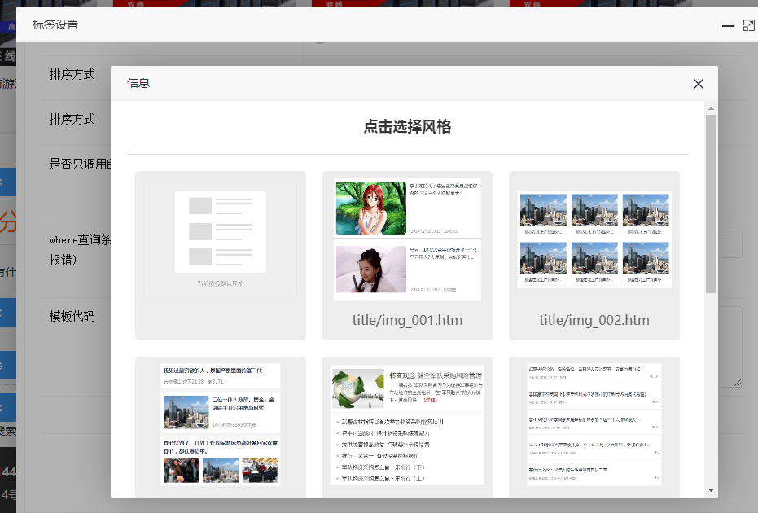The image size is (758, 513).
Task: Click the 模板代码 text area
Action: [x=730, y=346]
